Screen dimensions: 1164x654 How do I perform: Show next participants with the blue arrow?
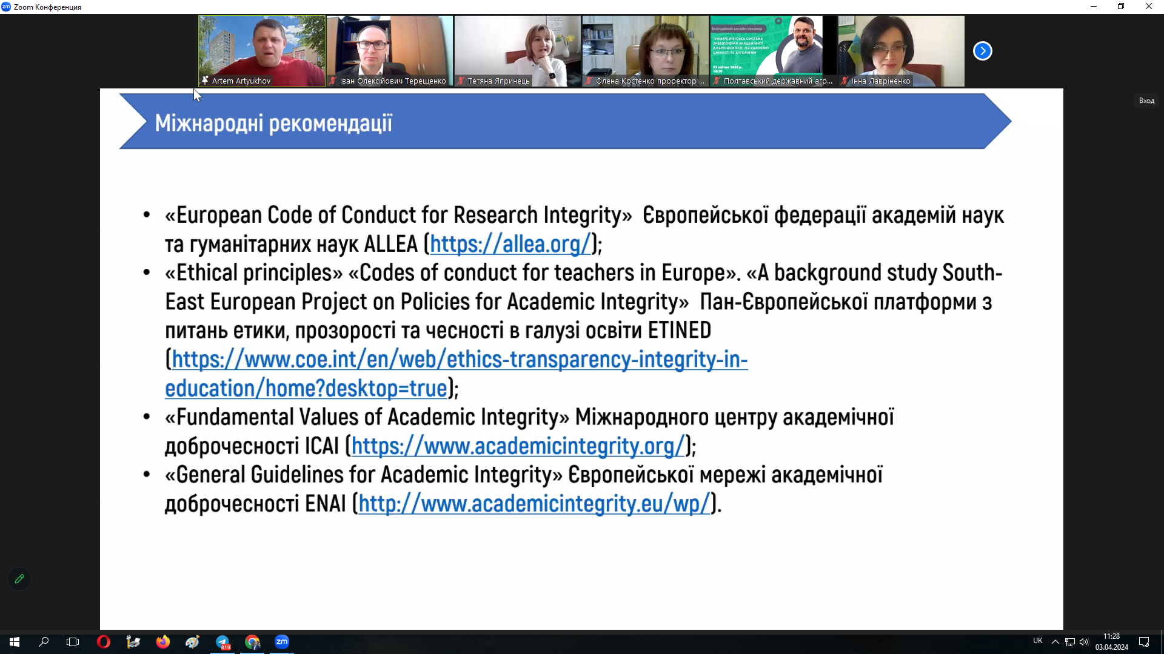pos(982,51)
